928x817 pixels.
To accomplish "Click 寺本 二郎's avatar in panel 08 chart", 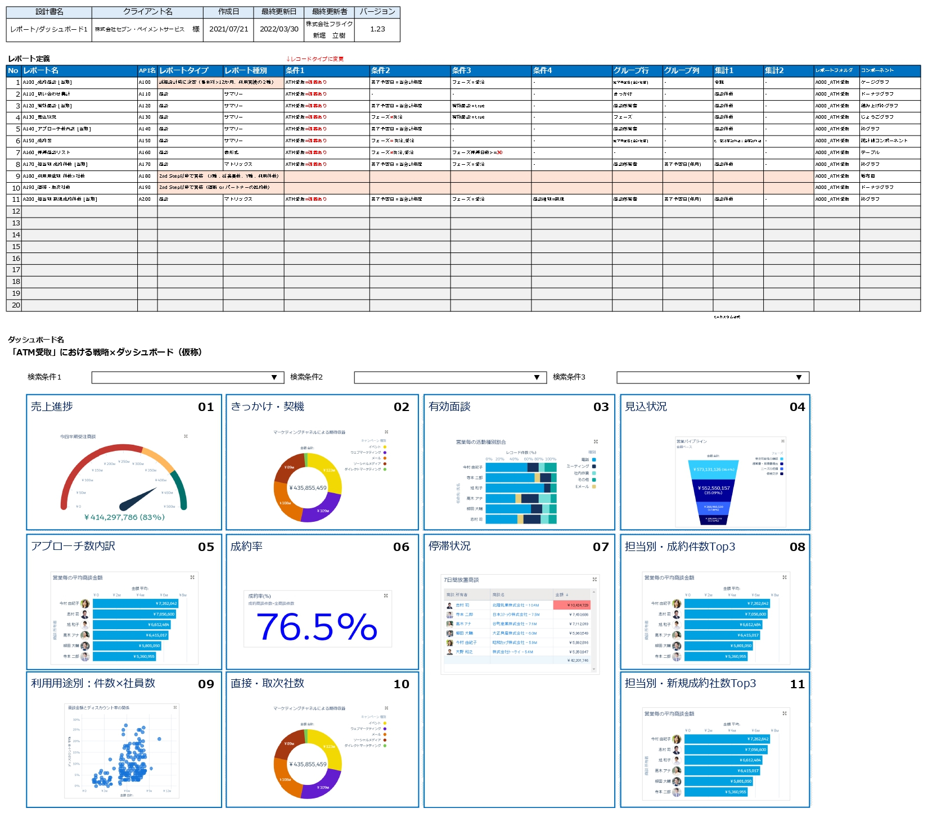I will point(677,657).
